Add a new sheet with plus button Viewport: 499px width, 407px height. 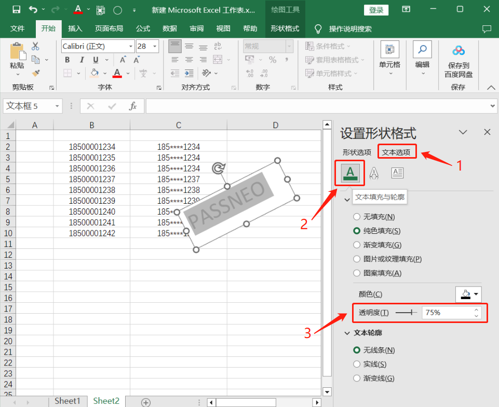click(146, 402)
